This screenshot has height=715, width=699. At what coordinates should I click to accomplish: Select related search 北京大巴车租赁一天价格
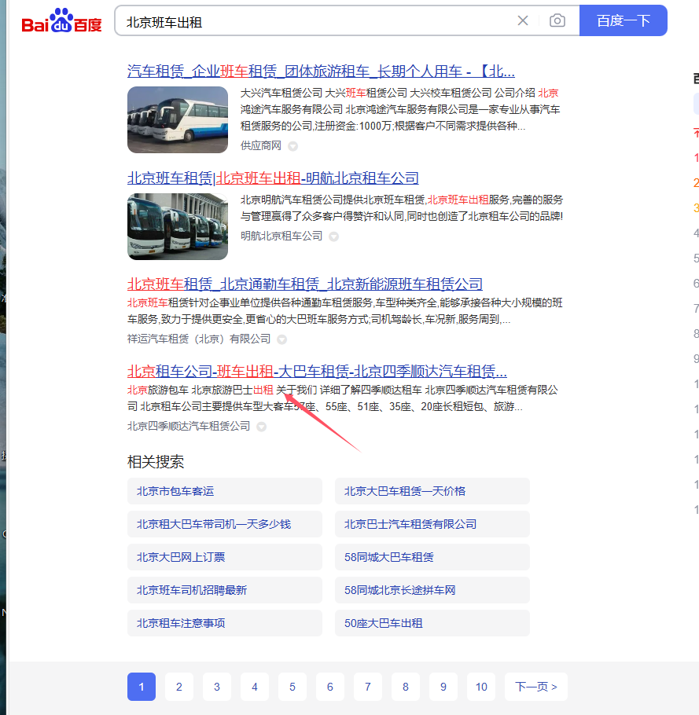point(432,491)
